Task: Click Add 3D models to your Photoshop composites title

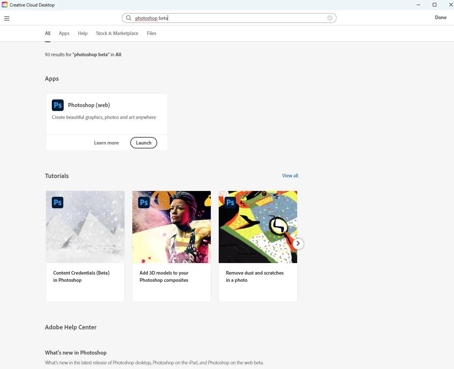Action: [164, 276]
